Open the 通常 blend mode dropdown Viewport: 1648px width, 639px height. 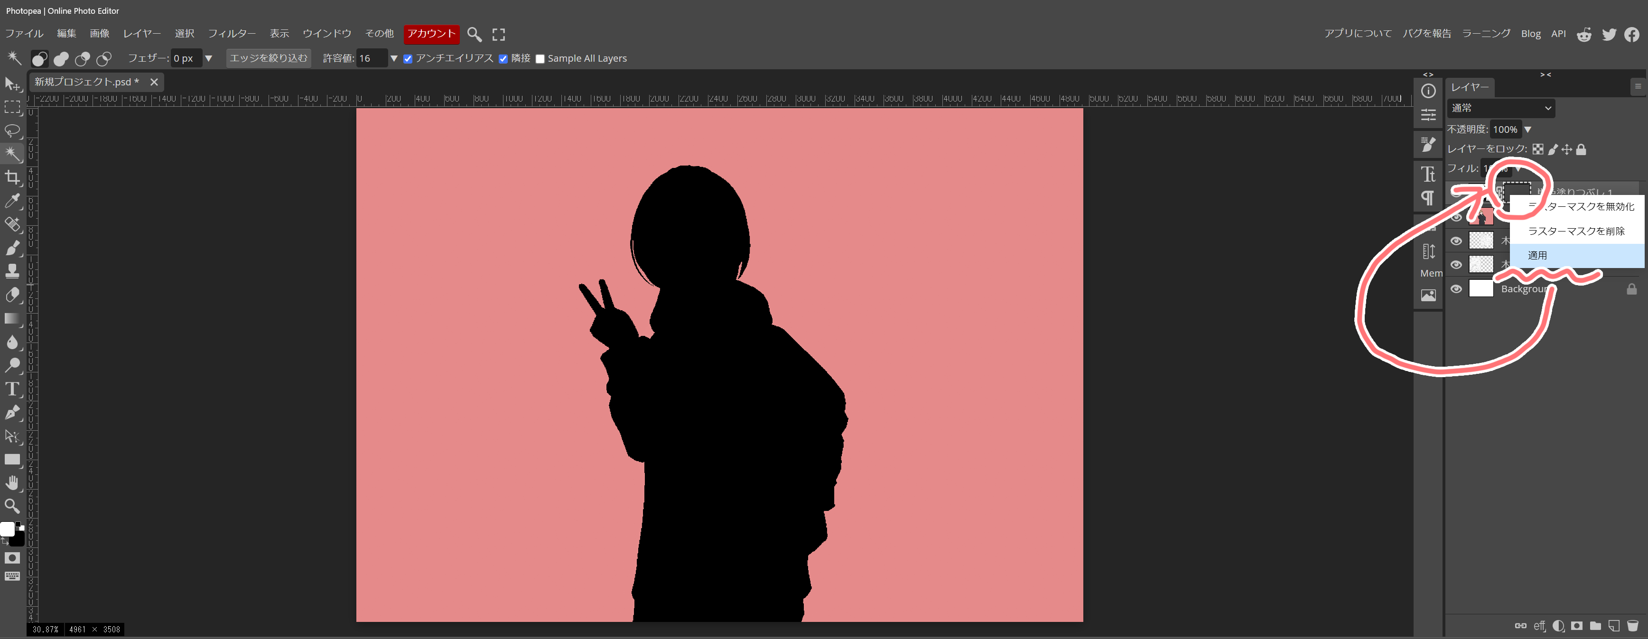(1500, 108)
